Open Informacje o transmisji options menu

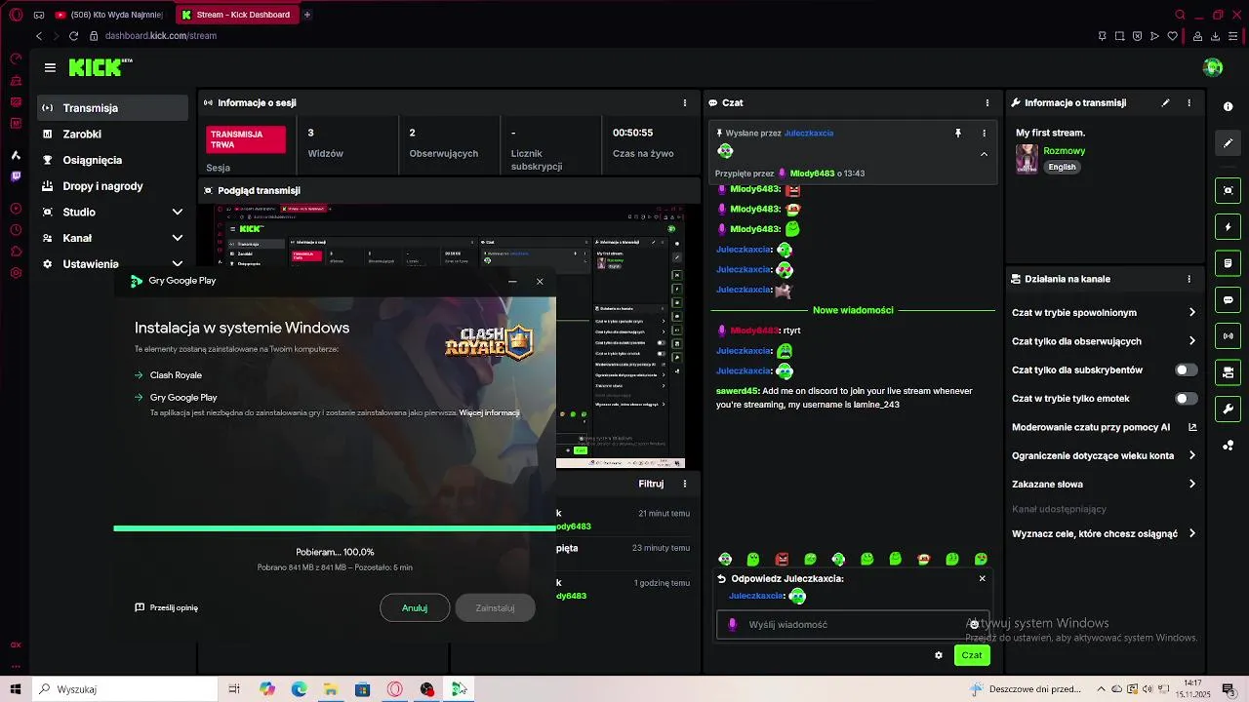1189,102
